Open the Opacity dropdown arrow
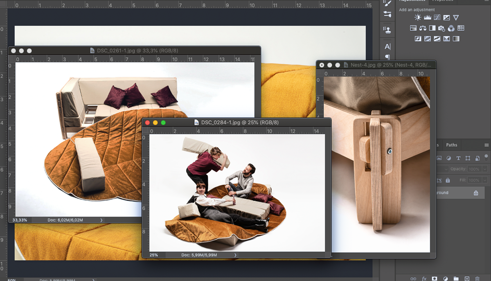Viewport: 491px width, 281px height. pyautogui.click(x=485, y=169)
